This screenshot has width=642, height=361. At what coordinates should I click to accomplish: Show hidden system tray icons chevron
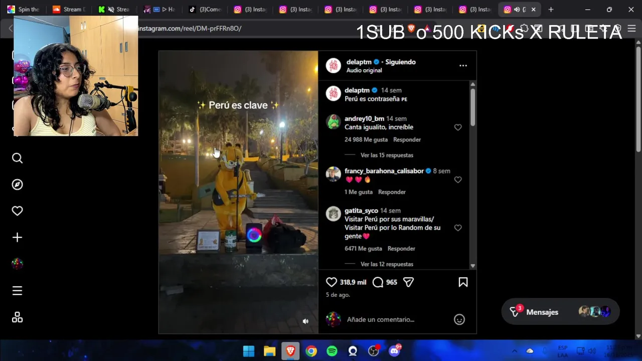514,351
